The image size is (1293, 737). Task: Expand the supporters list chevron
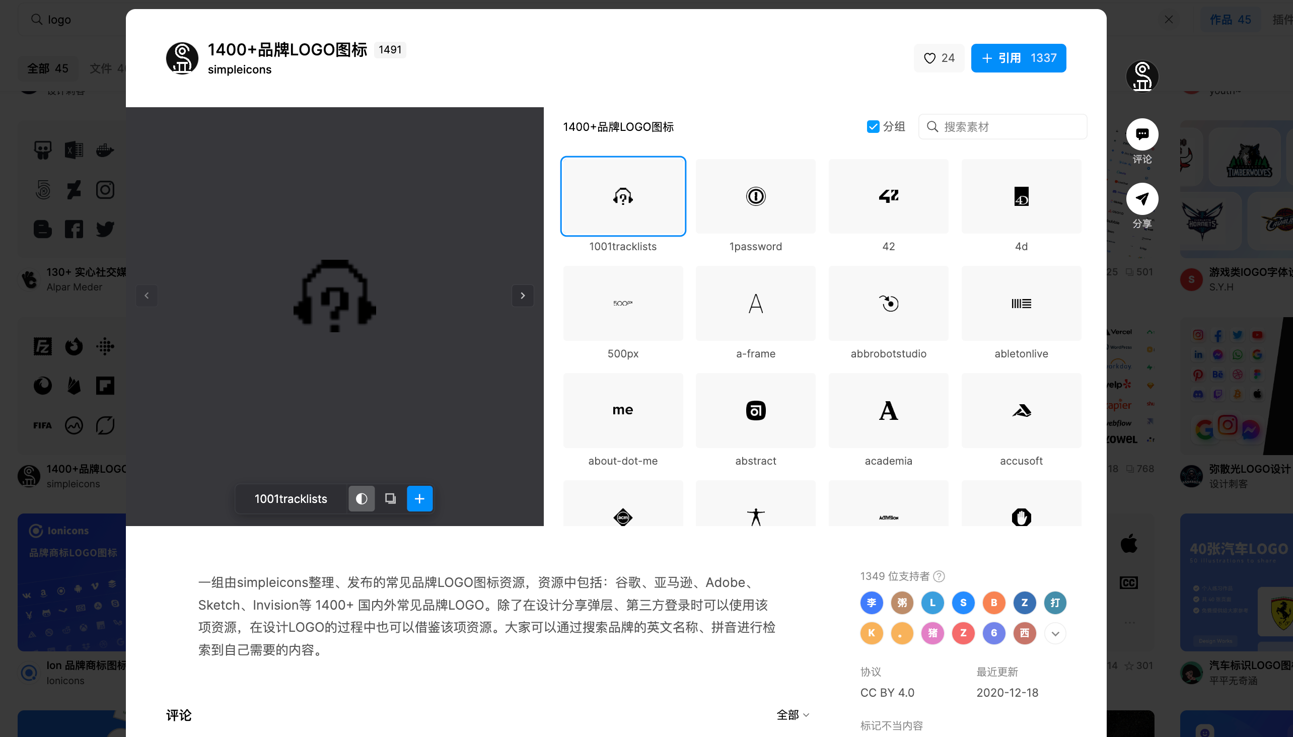pyautogui.click(x=1055, y=633)
